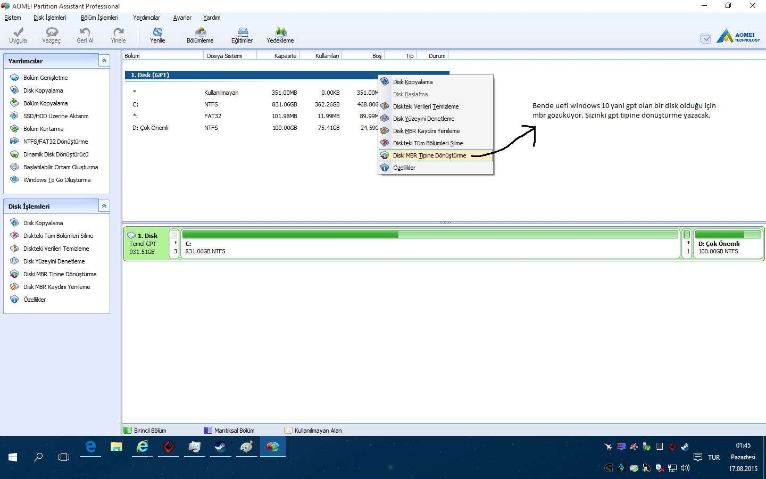The width and height of the screenshot is (766, 479).
Task: Click the D: Çok Önemli partition bar in disk map
Action: click(728, 244)
